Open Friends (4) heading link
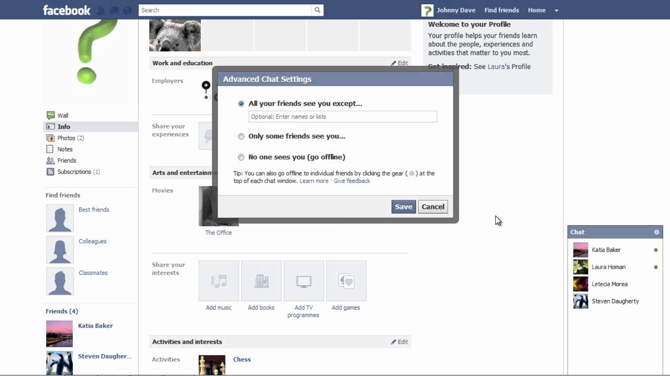 point(62,311)
